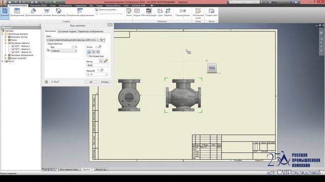
Task: Expand Блоки AutoCAD tree node
Action: [6, 59]
